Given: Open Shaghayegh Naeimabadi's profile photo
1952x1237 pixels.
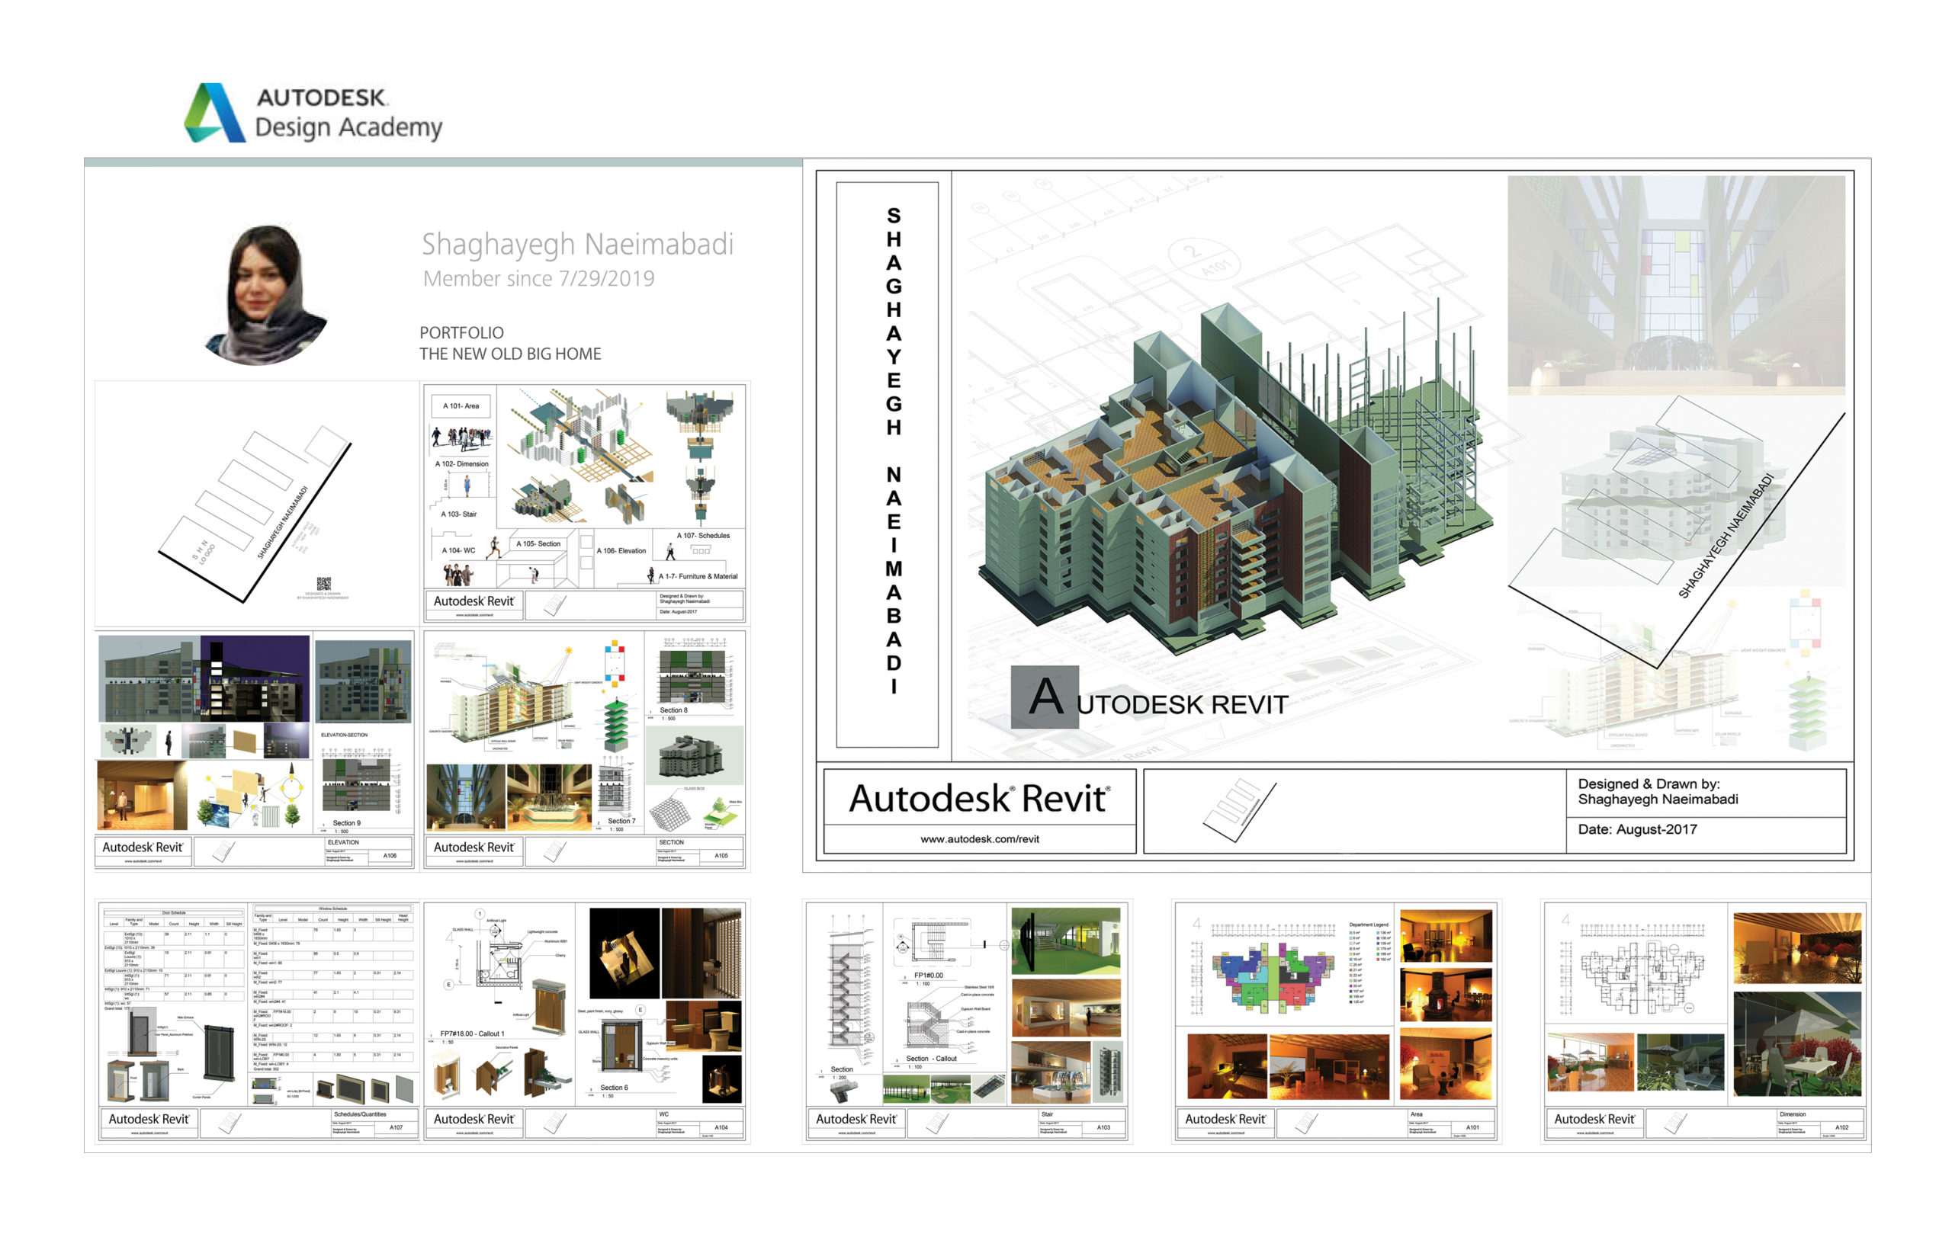Looking at the screenshot, I should (266, 295).
